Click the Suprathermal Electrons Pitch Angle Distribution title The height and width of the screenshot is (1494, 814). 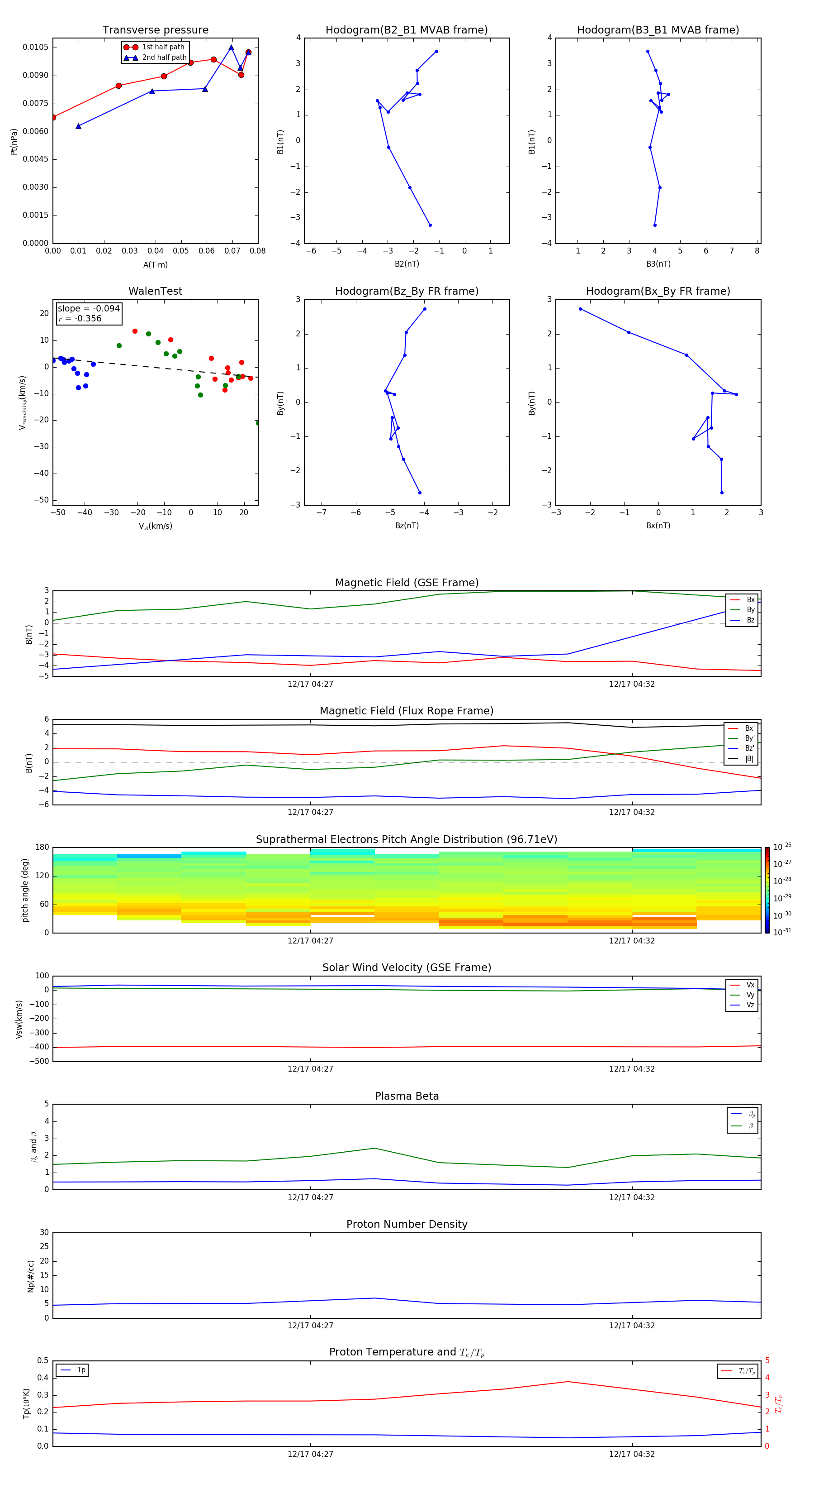(407, 840)
